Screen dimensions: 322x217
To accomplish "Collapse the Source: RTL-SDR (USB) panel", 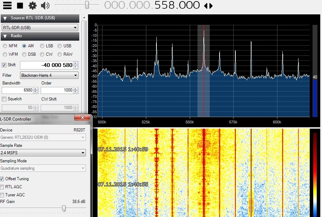I will (x=5, y=18).
